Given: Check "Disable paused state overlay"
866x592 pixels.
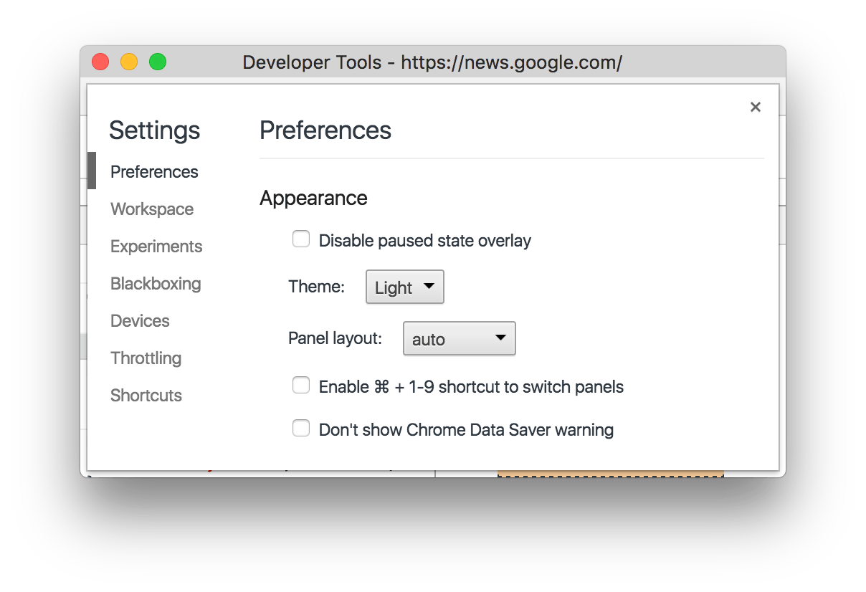Looking at the screenshot, I should click(x=300, y=239).
